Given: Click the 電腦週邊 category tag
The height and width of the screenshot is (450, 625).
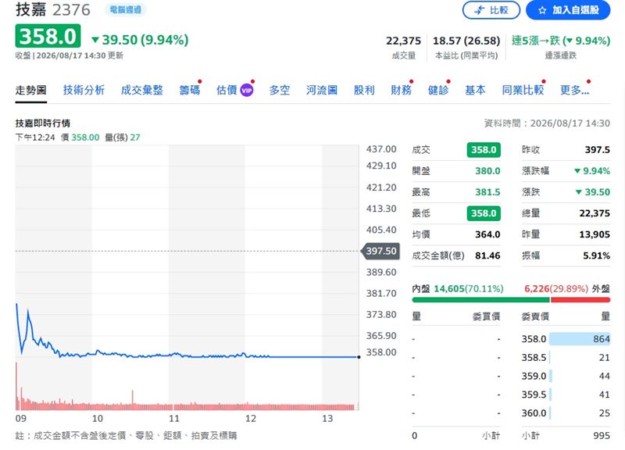Looking at the screenshot, I should click(126, 9).
